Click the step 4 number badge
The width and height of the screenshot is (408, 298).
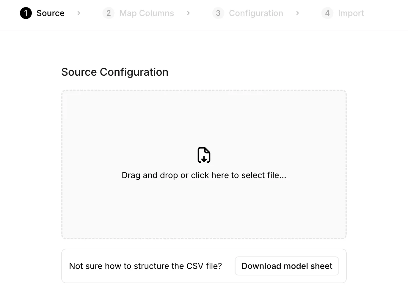(x=327, y=13)
